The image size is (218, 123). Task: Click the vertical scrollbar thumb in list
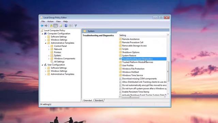coord(168,71)
